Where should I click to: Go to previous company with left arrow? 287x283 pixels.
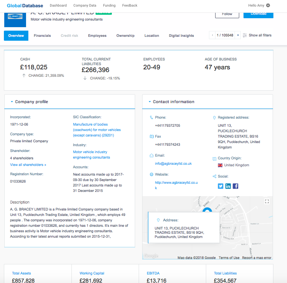(212, 35)
